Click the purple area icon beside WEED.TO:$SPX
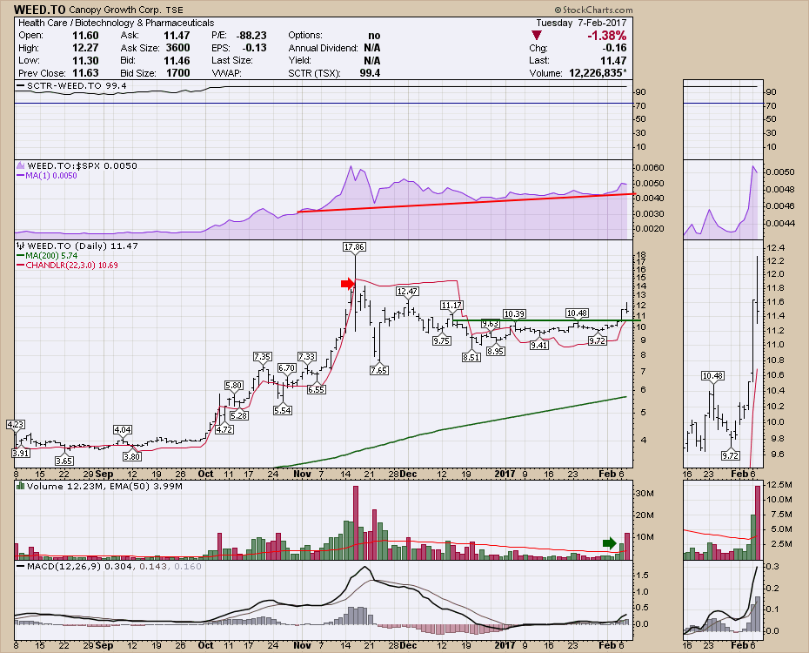Screen dimensions: 809x653 point(21,165)
